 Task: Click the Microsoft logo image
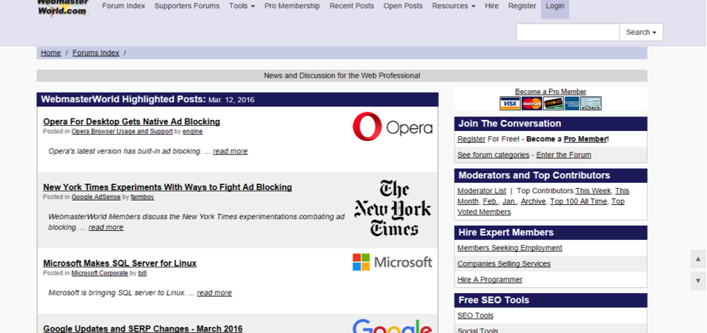coord(392,262)
